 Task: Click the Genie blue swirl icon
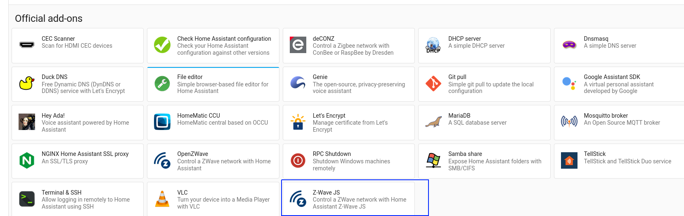point(298,83)
